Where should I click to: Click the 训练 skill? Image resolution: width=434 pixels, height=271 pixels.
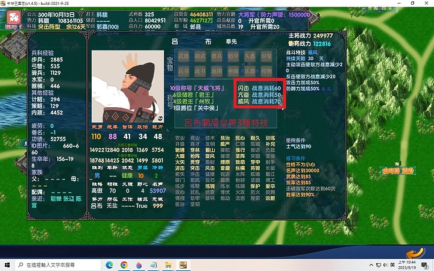(270, 138)
